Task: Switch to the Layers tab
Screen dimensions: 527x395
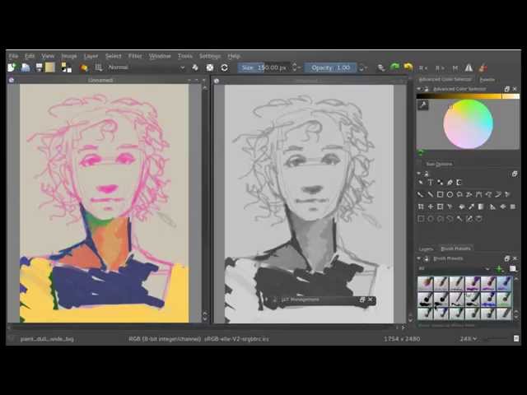Action: (426, 249)
